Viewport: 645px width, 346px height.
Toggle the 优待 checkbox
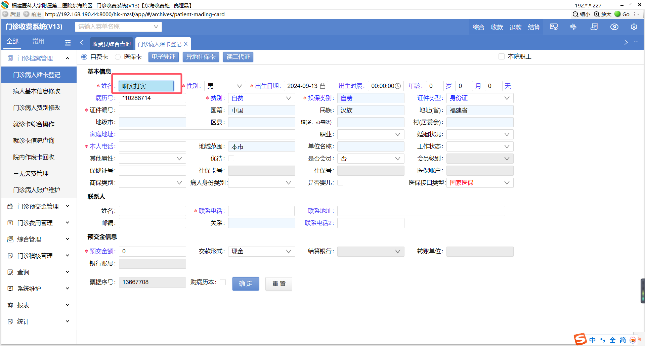pyautogui.click(x=231, y=159)
